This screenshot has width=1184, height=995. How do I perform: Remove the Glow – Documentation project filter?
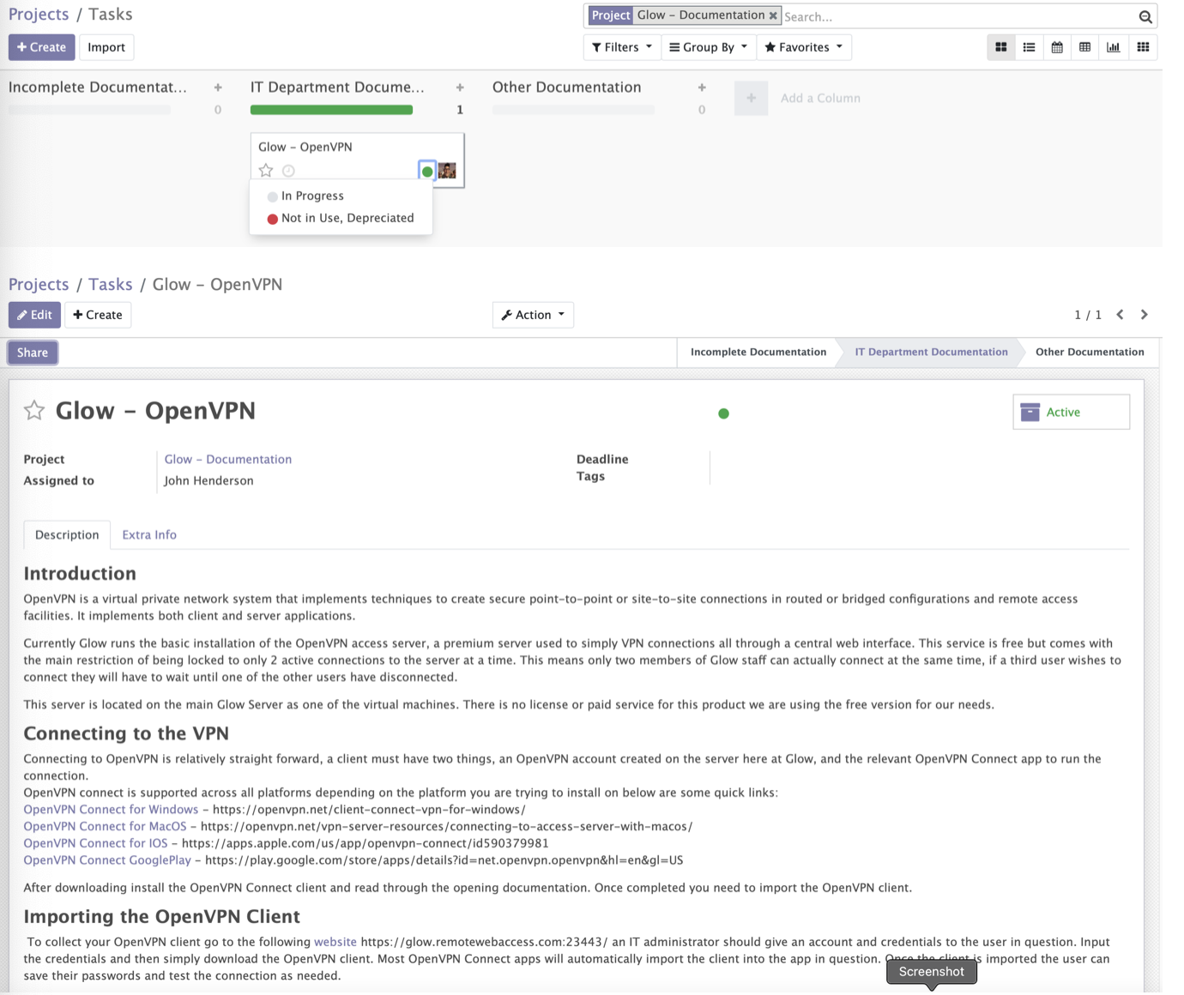(x=773, y=15)
